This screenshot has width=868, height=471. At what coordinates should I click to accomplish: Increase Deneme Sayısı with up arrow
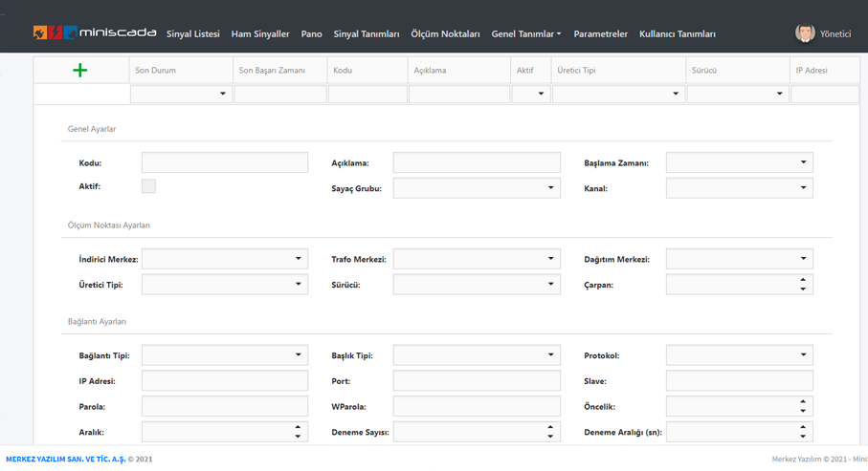tap(550, 427)
